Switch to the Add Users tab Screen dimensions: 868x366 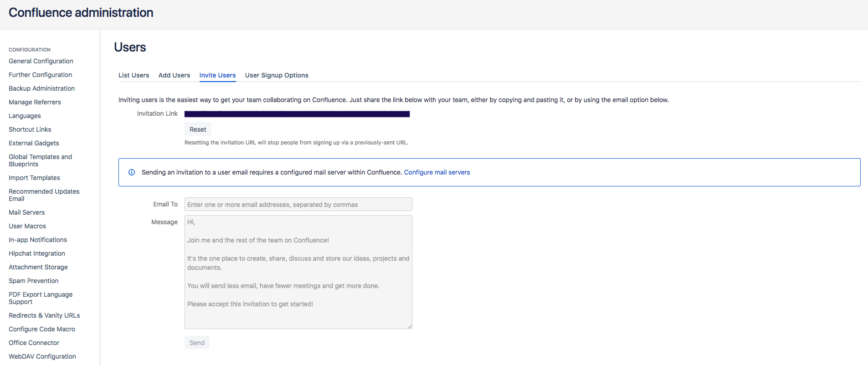pyautogui.click(x=174, y=75)
